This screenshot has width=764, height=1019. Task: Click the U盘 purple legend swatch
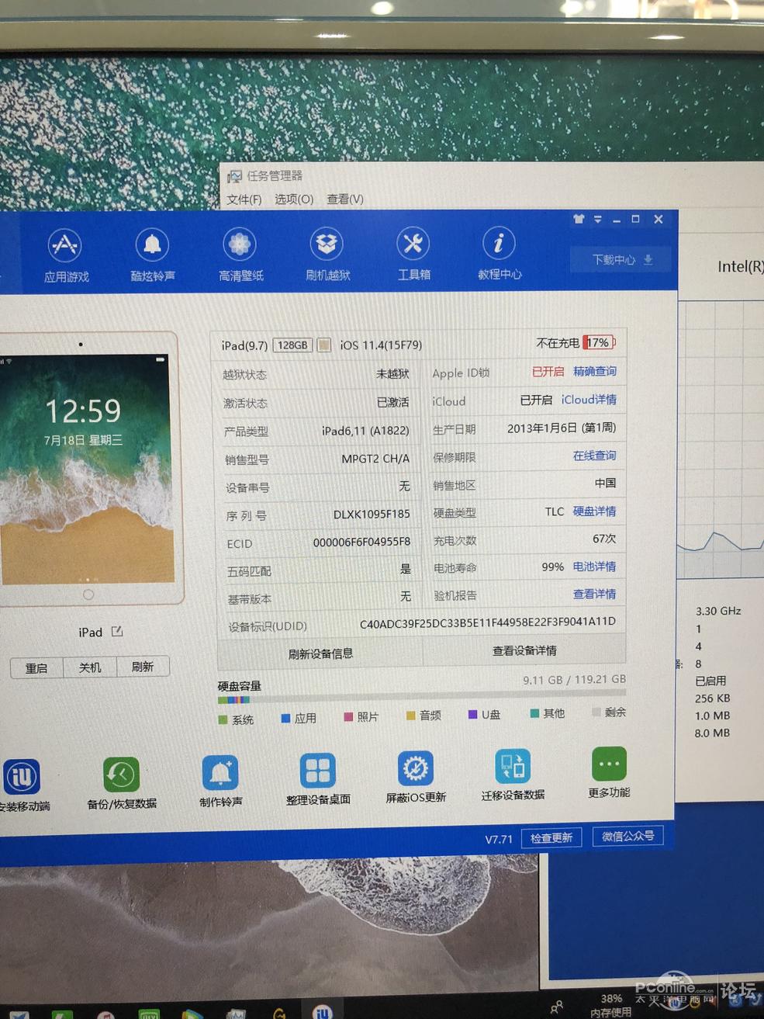pos(473,714)
